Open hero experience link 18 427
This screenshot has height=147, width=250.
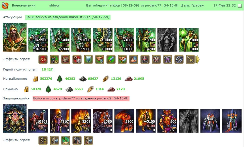click(47, 70)
